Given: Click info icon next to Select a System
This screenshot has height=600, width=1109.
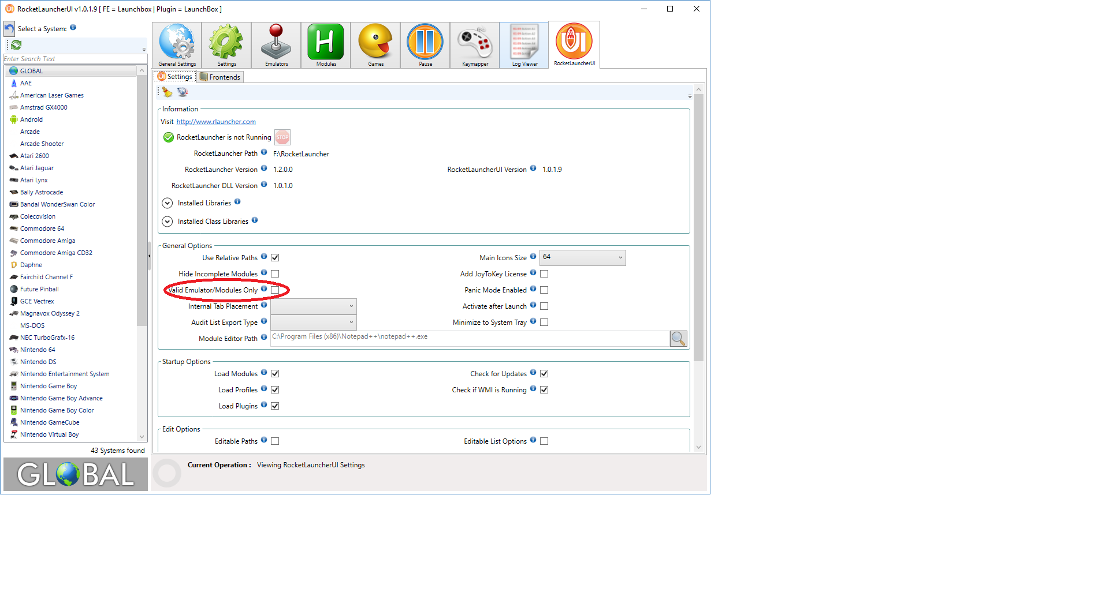Looking at the screenshot, I should (x=73, y=27).
